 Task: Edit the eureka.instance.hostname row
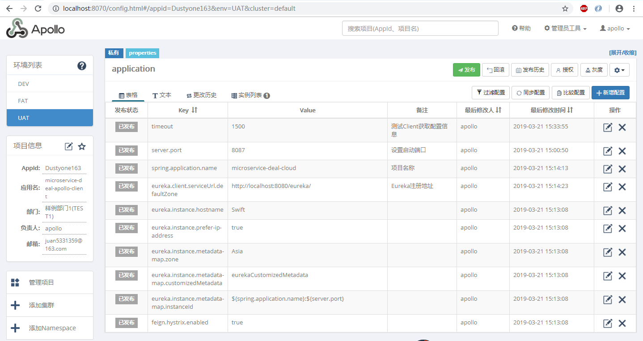(608, 211)
